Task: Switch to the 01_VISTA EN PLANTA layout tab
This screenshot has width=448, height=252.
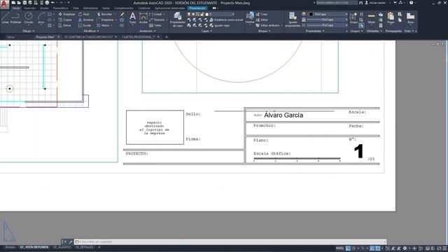Action: pos(34,247)
